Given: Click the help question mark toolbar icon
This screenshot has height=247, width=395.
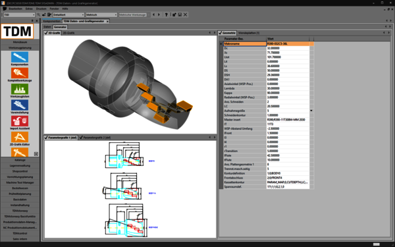Looking at the screenshot, I should click(167, 15).
